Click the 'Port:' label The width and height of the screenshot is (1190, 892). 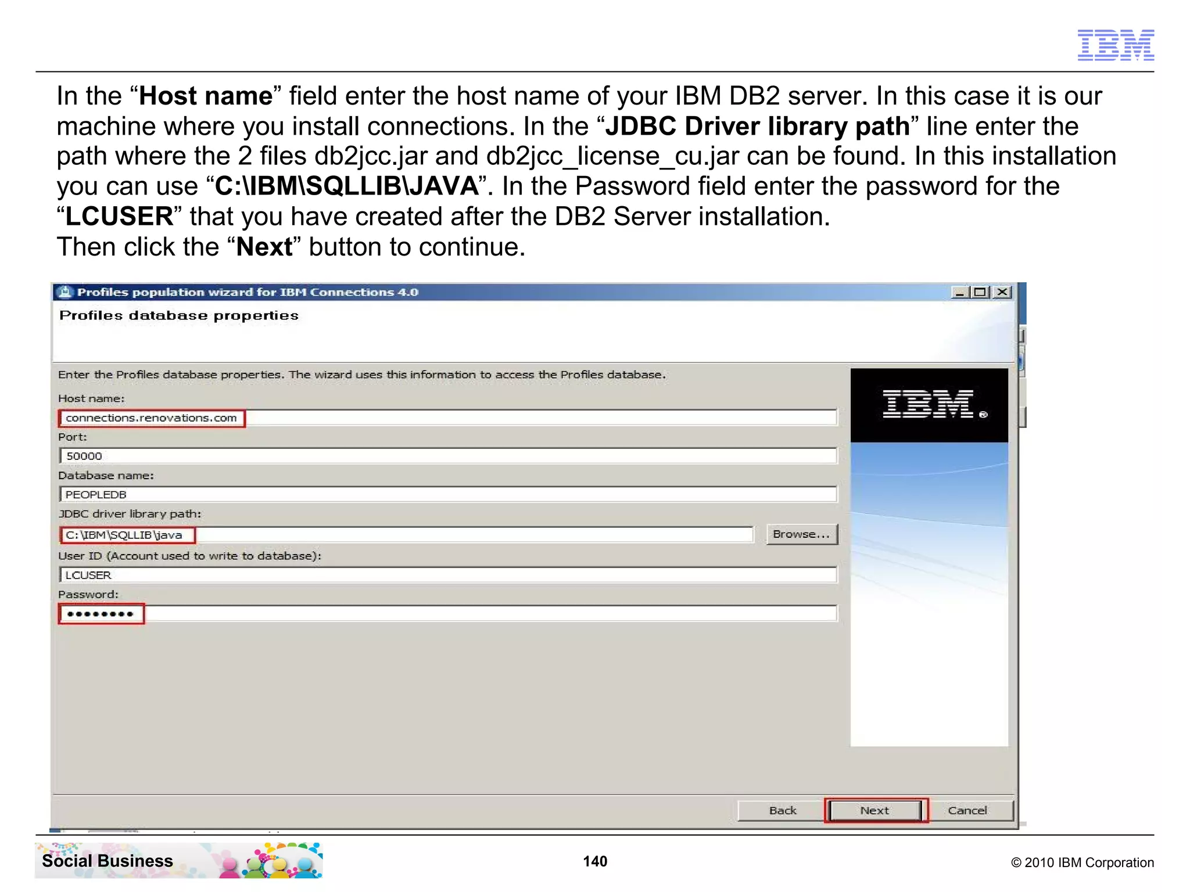(x=72, y=437)
